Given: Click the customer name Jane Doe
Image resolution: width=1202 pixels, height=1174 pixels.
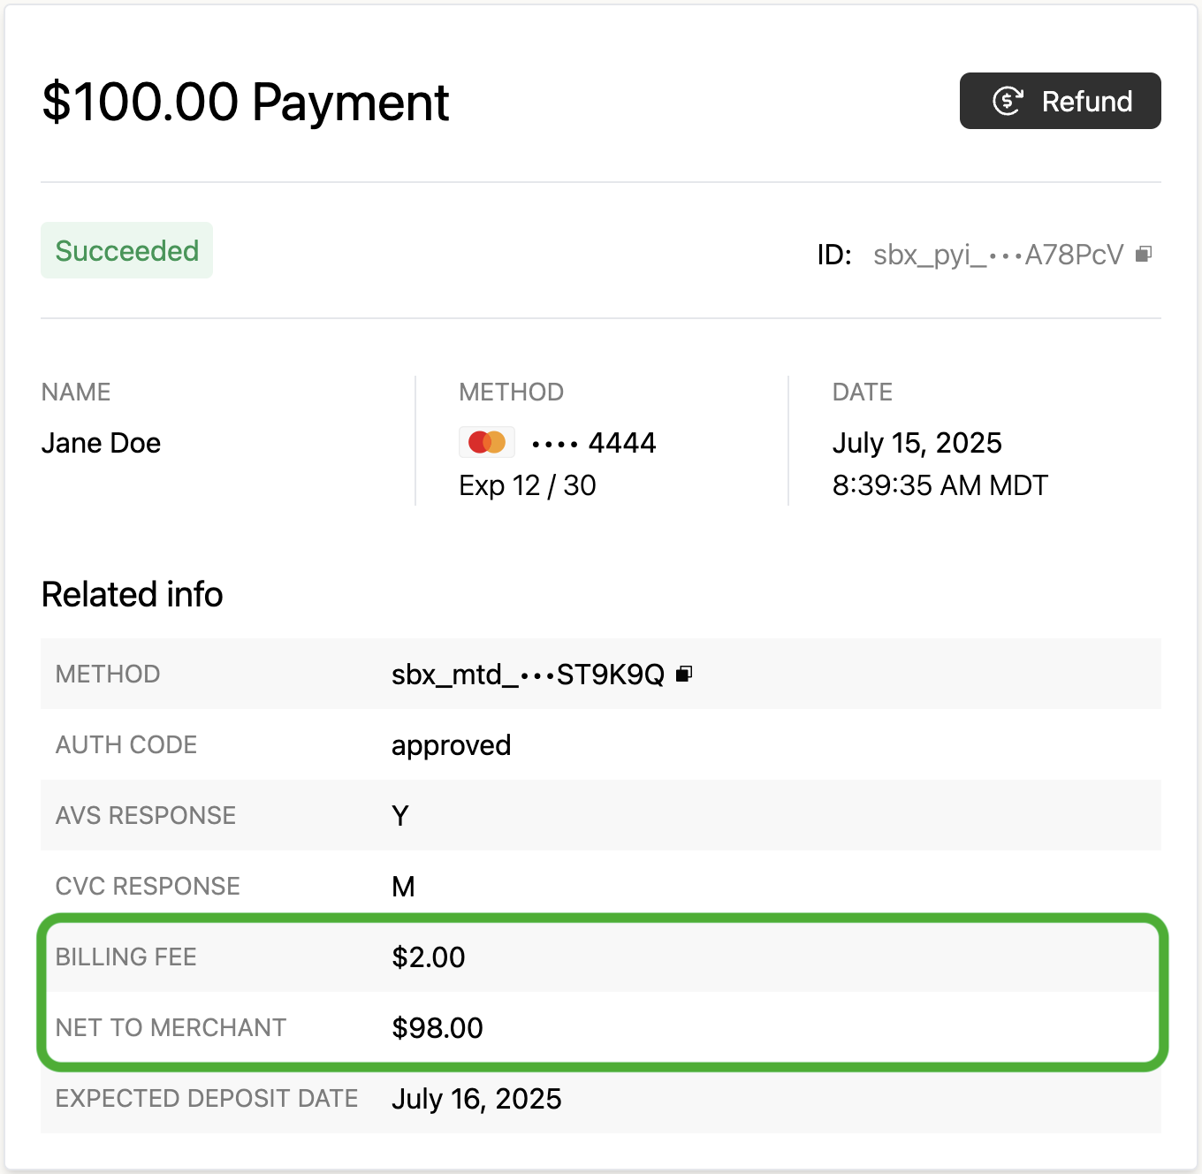Looking at the screenshot, I should click(101, 443).
